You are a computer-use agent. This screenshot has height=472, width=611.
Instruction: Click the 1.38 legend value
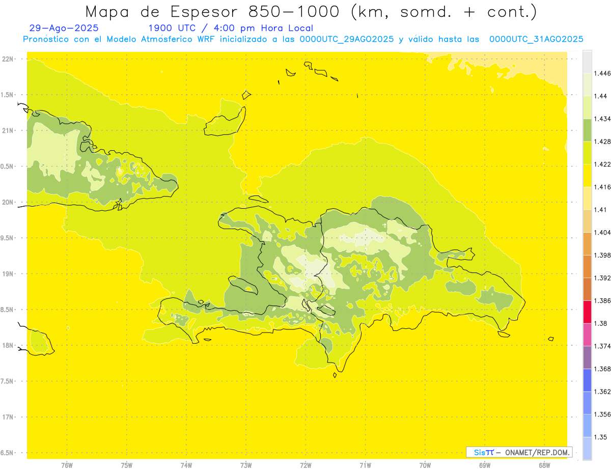[x=600, y=323]
